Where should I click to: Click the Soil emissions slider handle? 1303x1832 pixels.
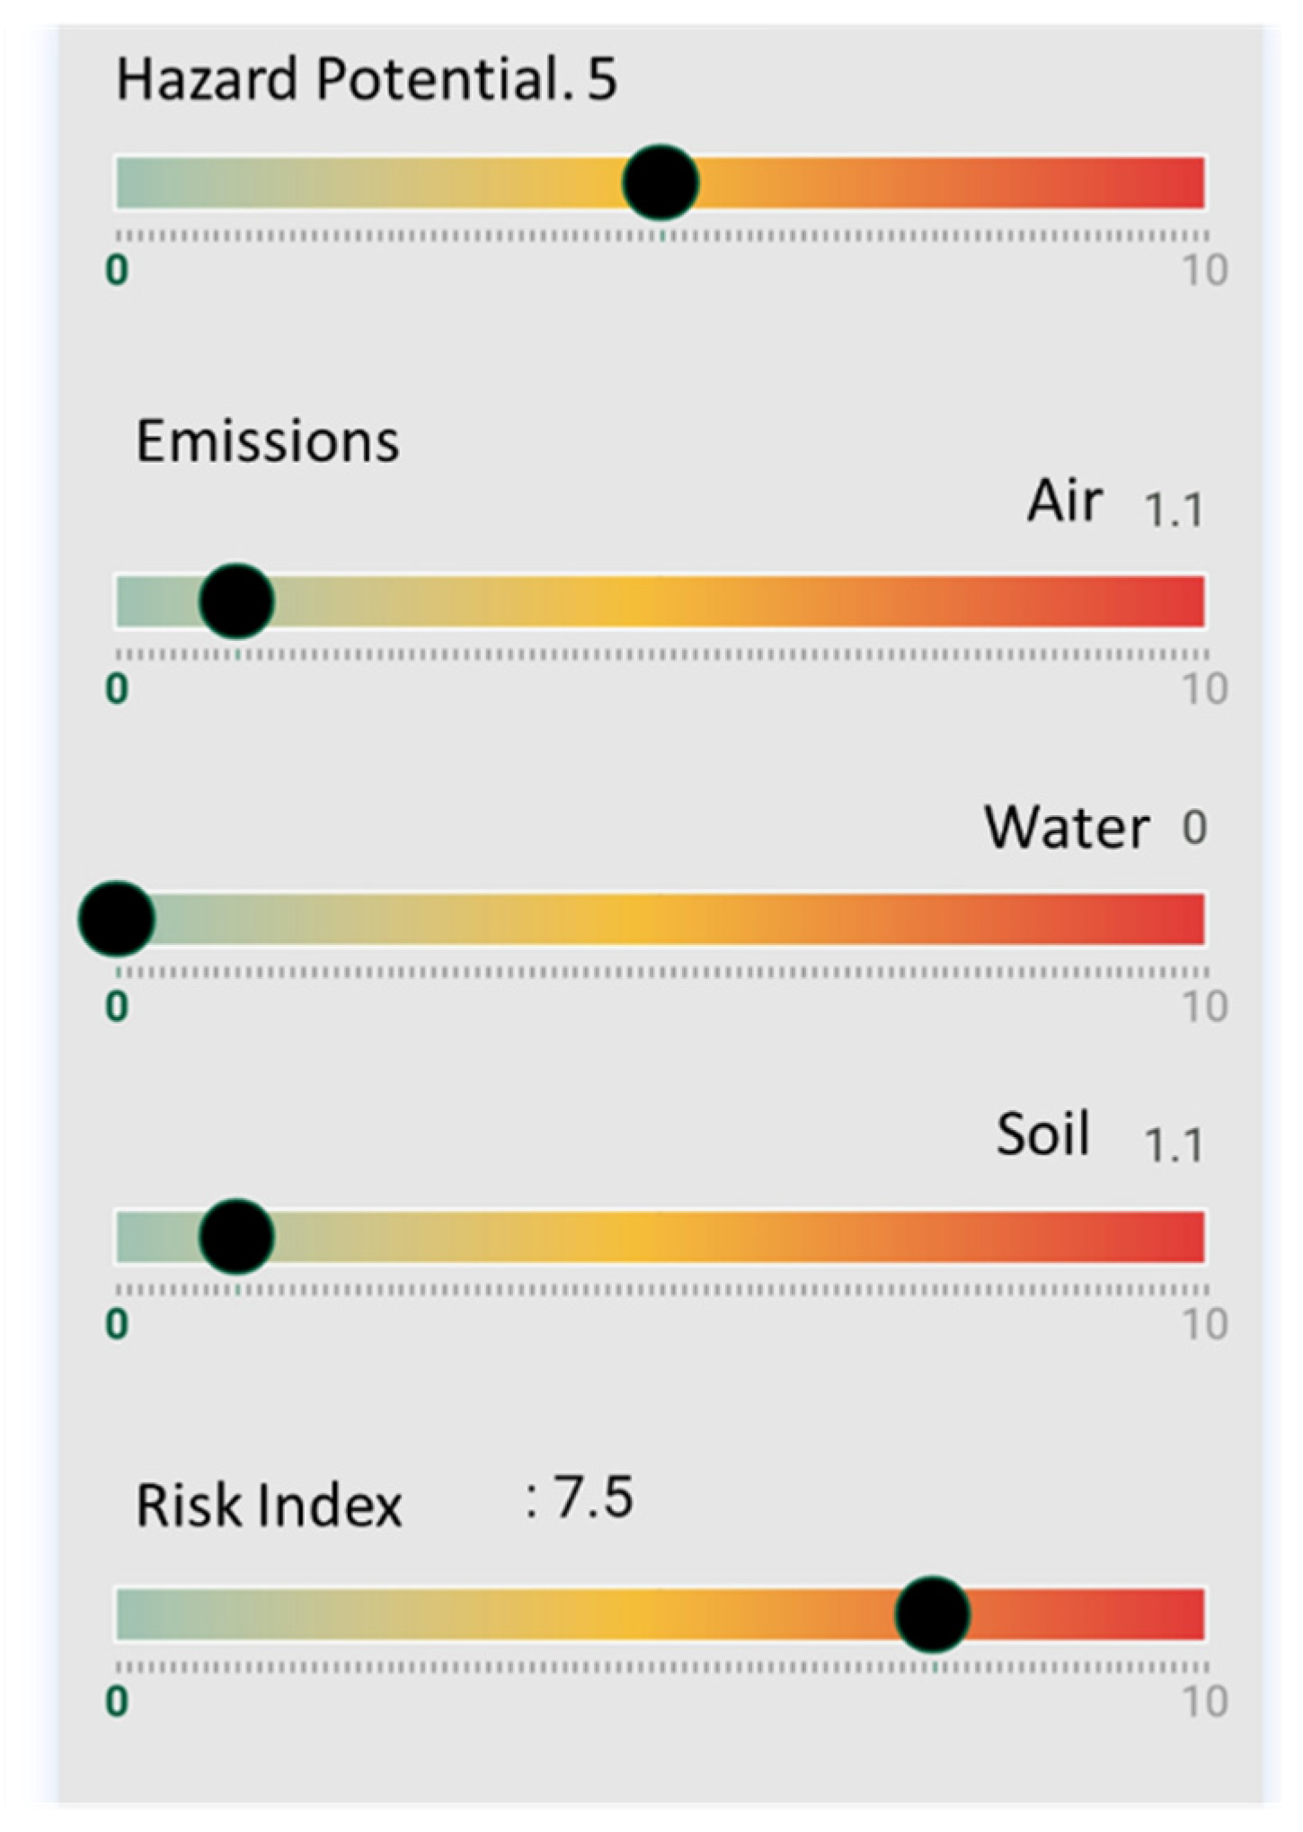(x=236, y=1237)
